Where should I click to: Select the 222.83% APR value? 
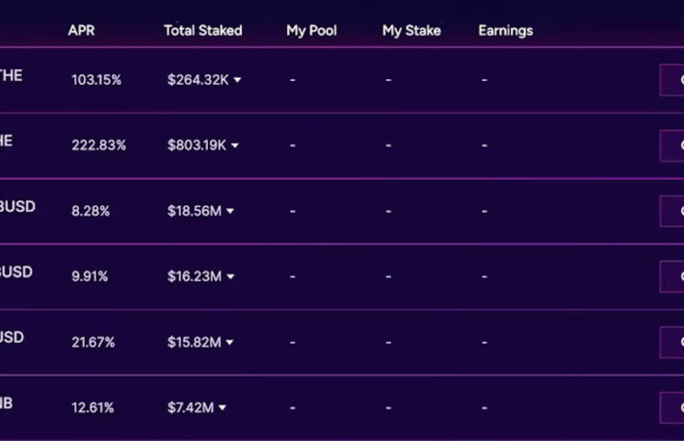tap(98, 145)
